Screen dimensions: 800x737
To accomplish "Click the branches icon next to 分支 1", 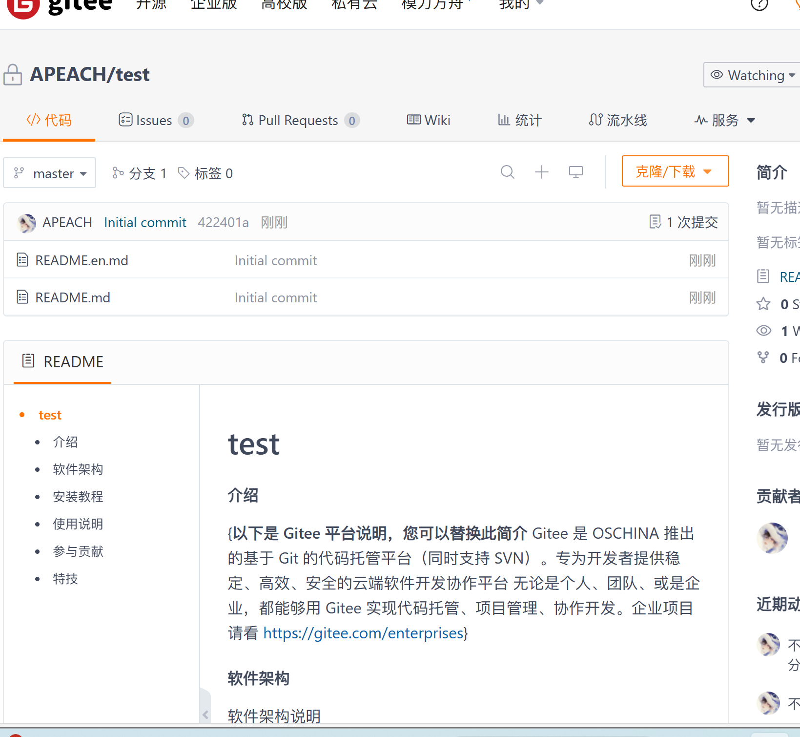I will (x=118, y=173).
